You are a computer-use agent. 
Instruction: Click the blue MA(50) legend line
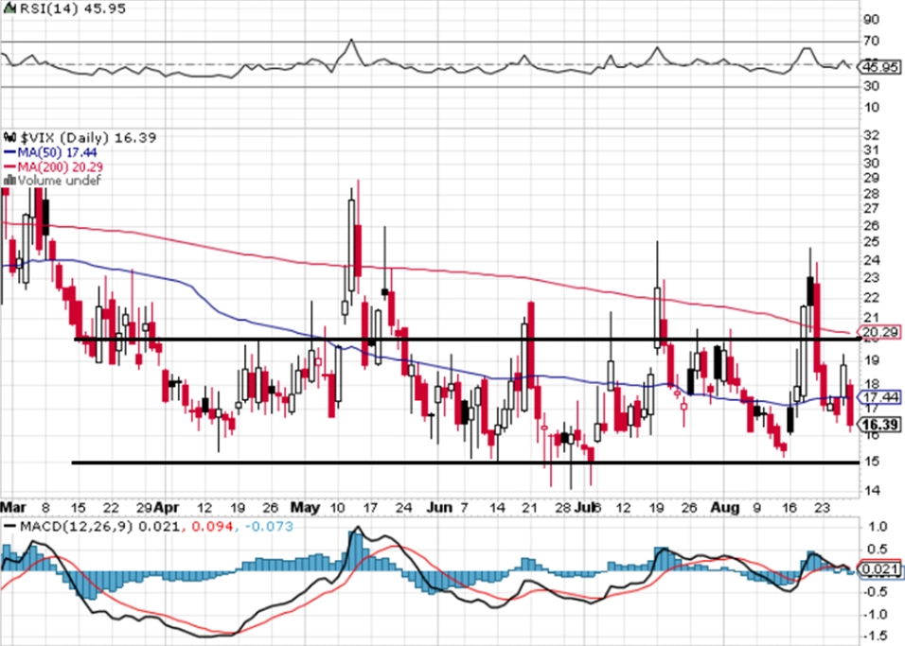pyautogui.click(x=9, y=152)
